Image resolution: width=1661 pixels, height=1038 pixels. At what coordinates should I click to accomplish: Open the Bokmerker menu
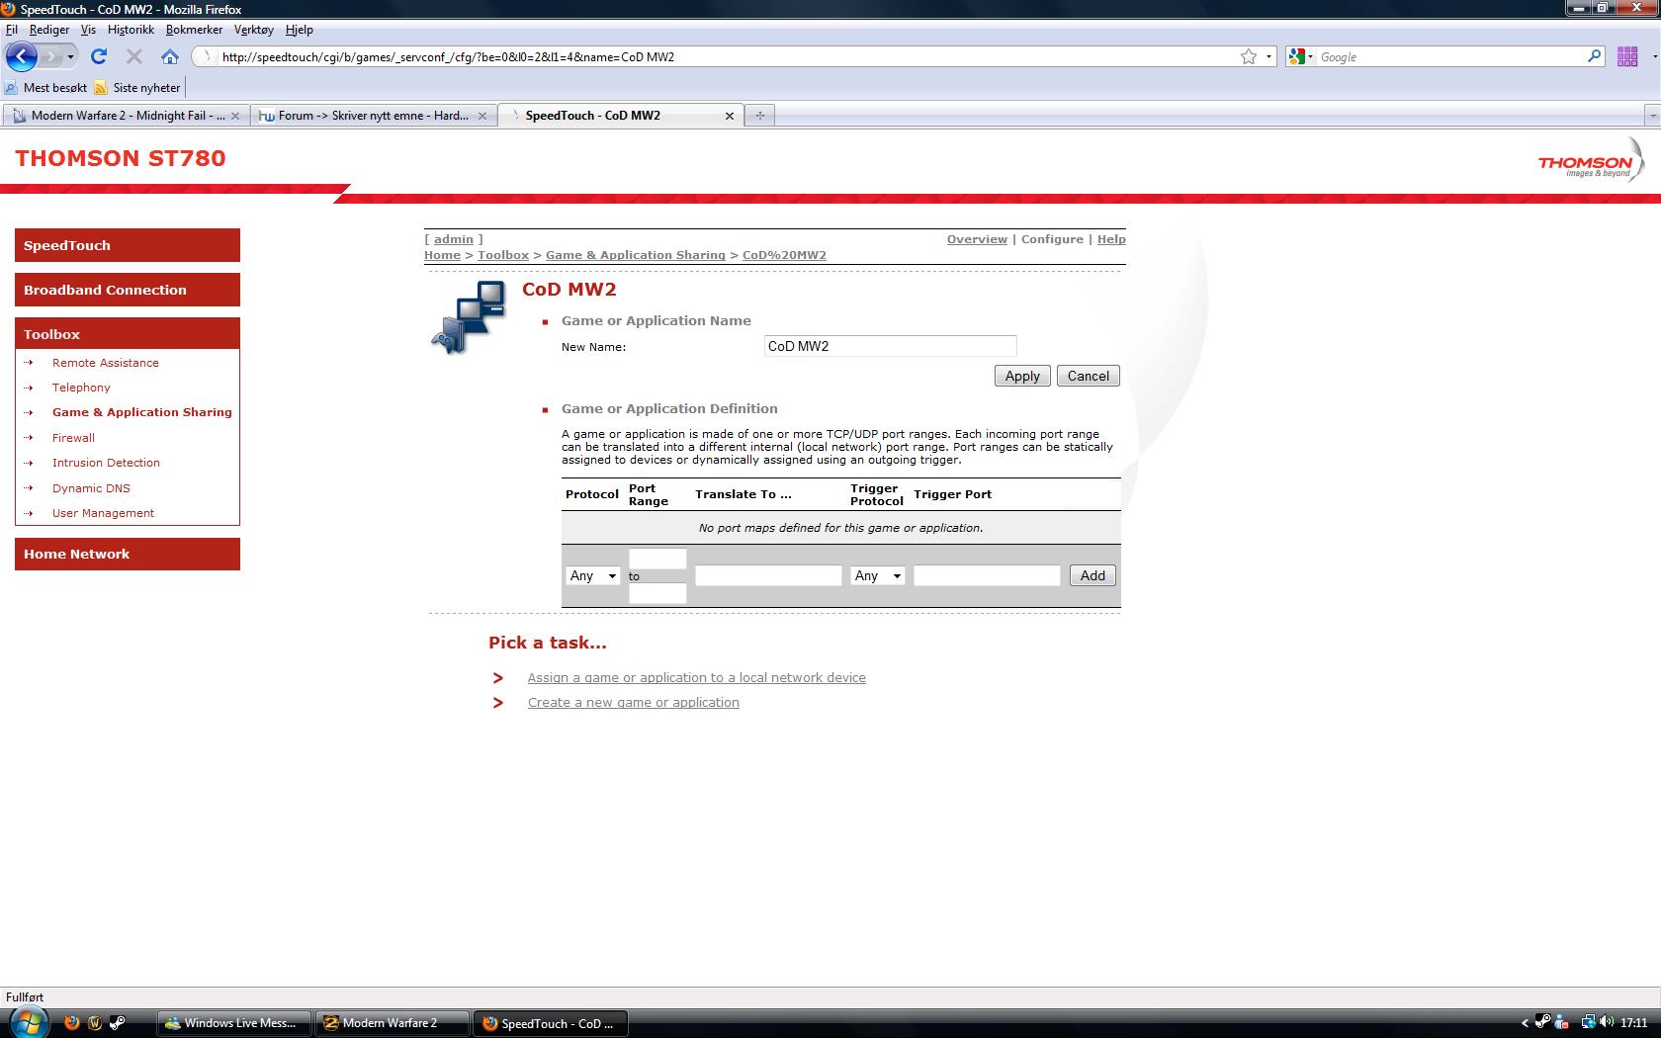pyautogui.click(x=194, y=30)
